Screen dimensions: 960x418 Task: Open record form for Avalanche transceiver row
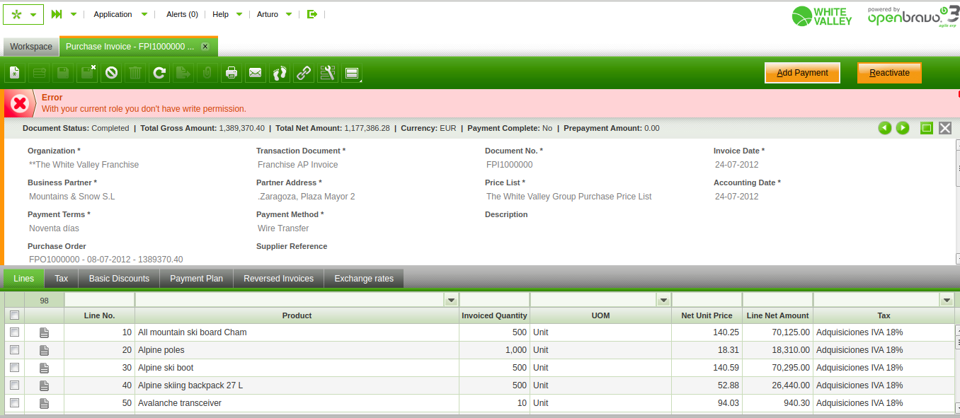[x=44, y=403]
